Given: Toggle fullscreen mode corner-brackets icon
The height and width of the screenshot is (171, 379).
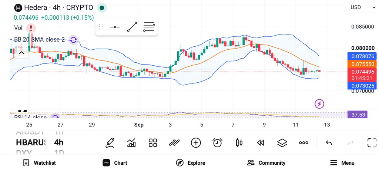Looking at the screenshot, I should [x=372, y=143].
